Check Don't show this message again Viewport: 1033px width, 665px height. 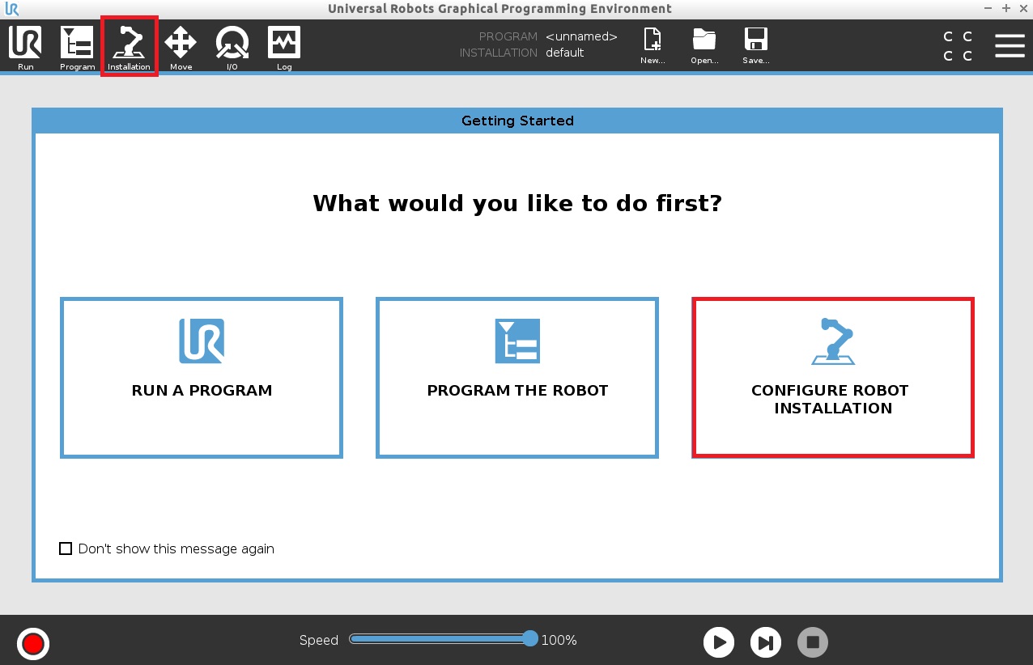tap(66, 549)
